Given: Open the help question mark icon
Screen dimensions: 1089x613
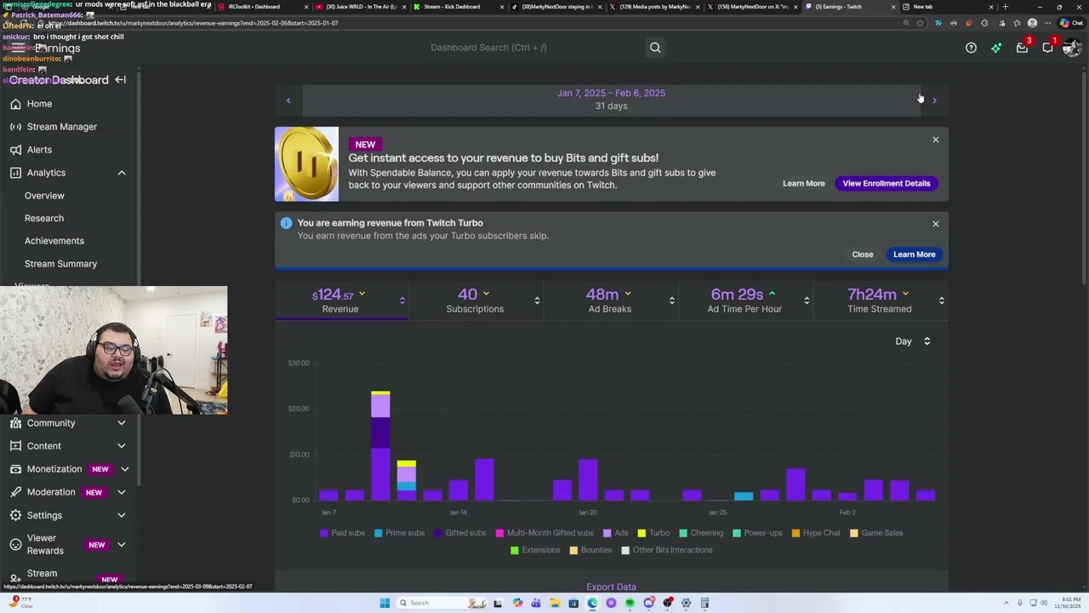Looking at the screenshot, I should [x=971, y=48].
